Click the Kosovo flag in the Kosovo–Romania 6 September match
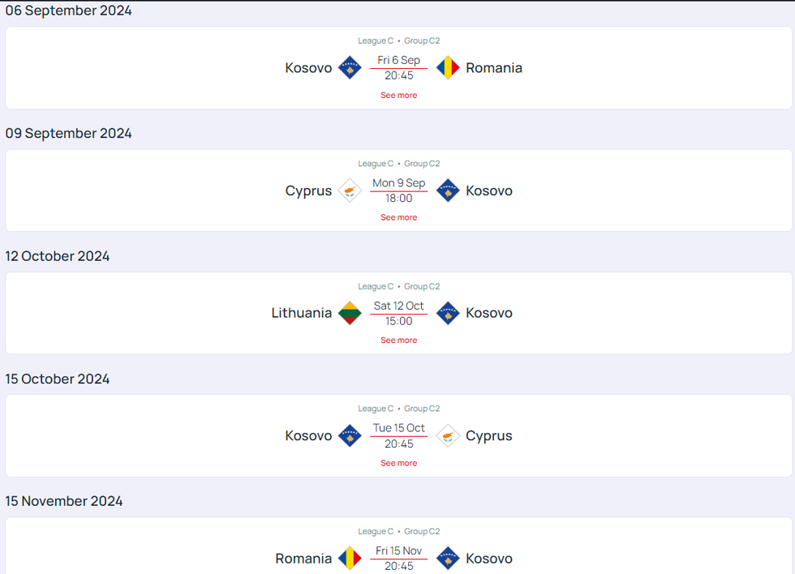Screen dimensions: 795x574 (x=350, y=68)
